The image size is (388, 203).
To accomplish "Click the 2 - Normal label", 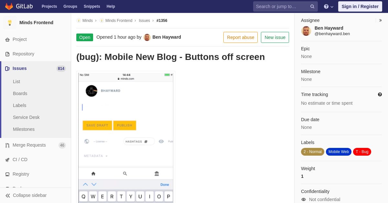I will [x=313, y=152].
